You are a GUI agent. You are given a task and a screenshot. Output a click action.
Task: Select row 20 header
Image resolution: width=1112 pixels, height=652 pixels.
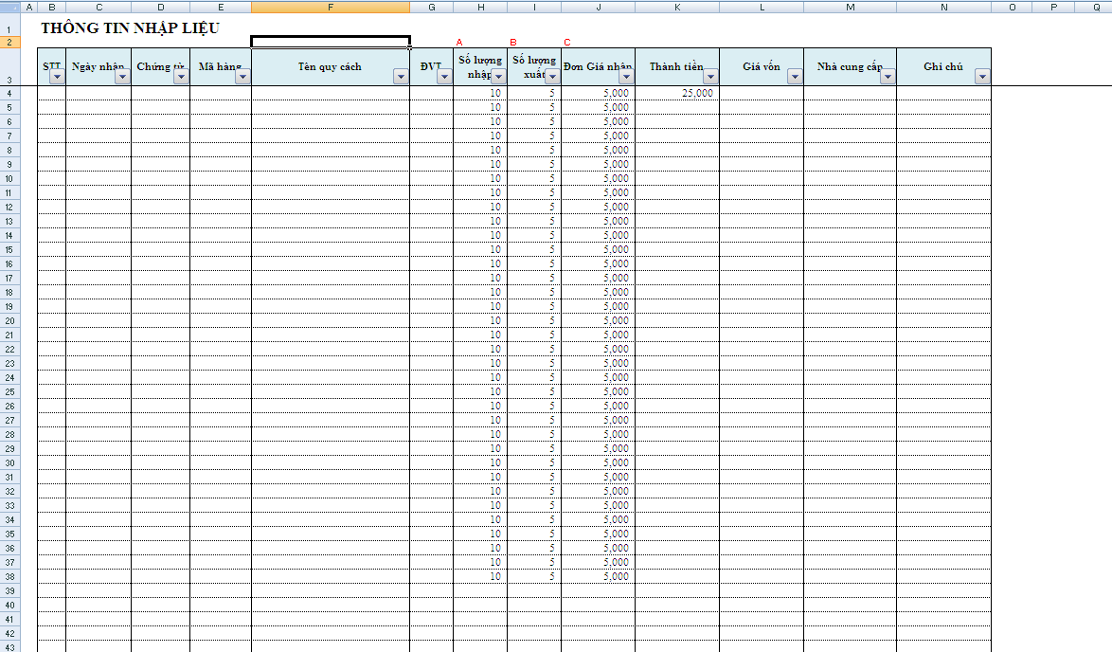pos(9,320)
